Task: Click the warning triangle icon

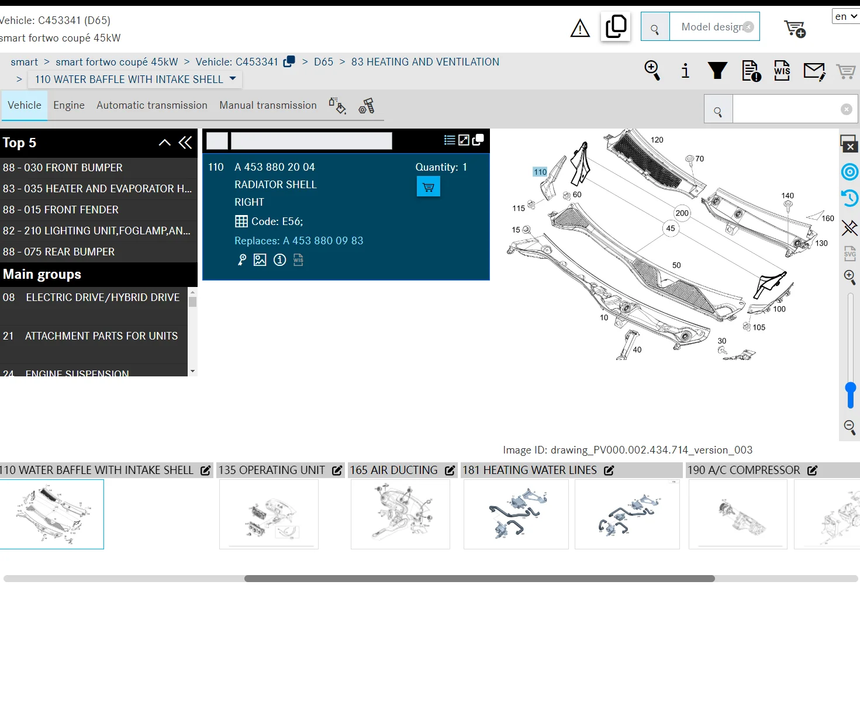Action: tap(580, 28)
